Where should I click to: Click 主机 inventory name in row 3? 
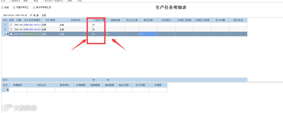point(62,34)
